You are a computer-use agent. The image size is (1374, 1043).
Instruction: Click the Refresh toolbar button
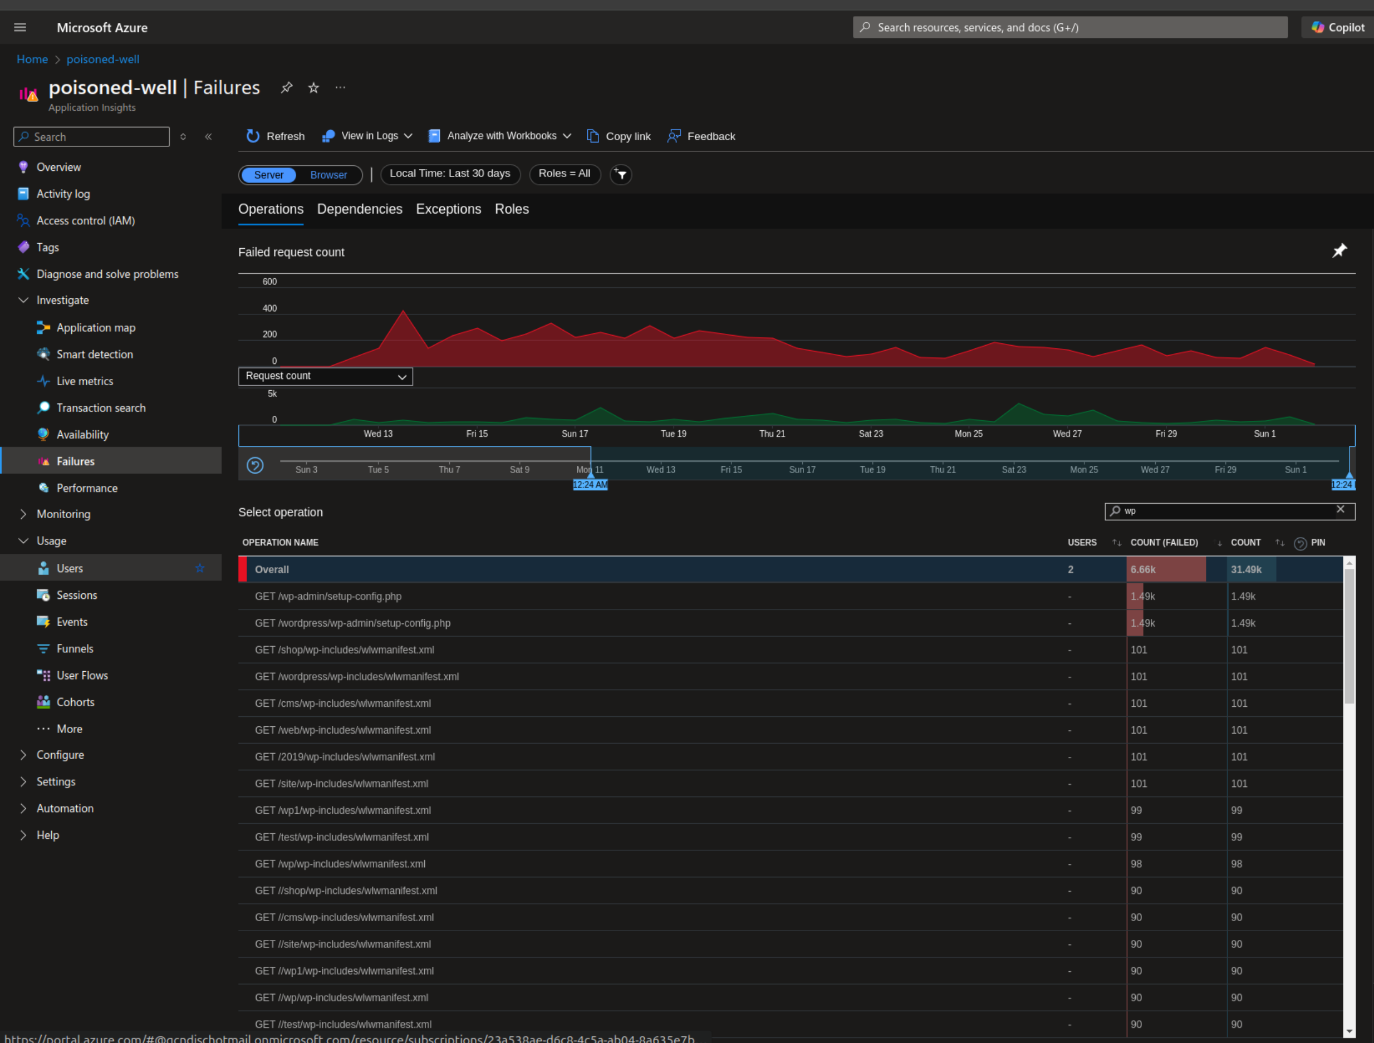click(275, 136)
